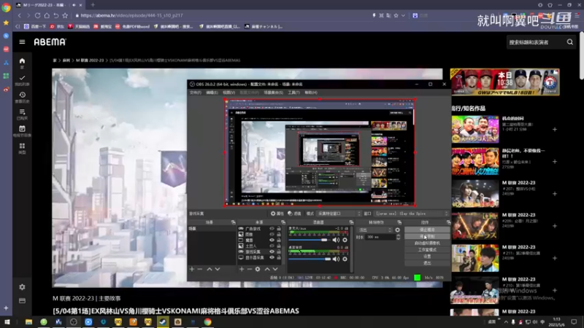Move selected source down in OBS

pyautogui.click(x=275, y=269)
